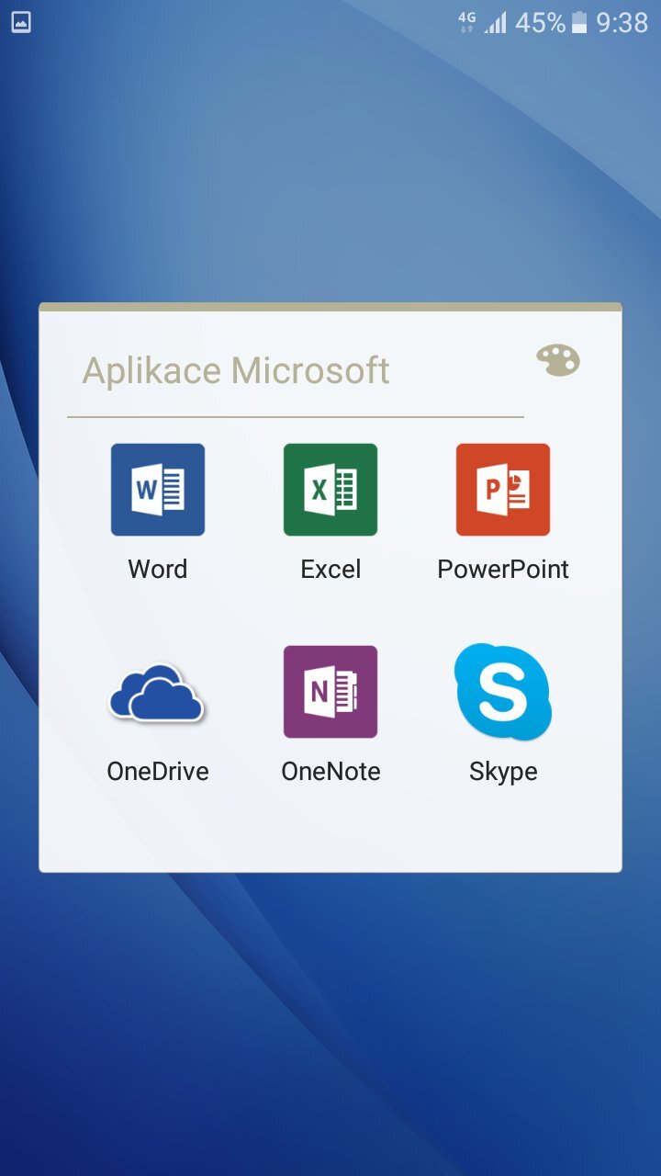Viewport: 661px width, 1176px height.
Task: Tap the 9:38 clock in status bar
Action: (x=622, y=22)
